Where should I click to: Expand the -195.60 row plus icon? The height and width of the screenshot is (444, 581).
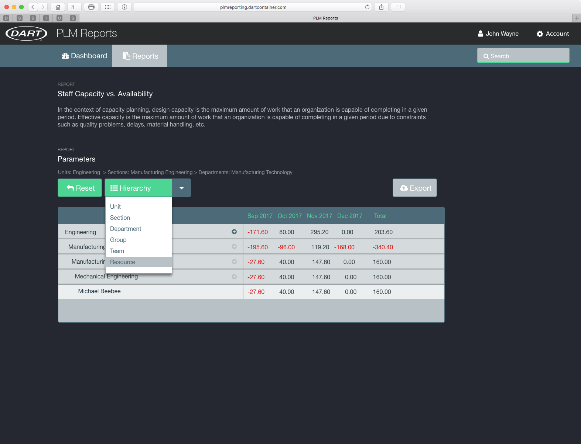pyautogui.click(x=234, y=246)
